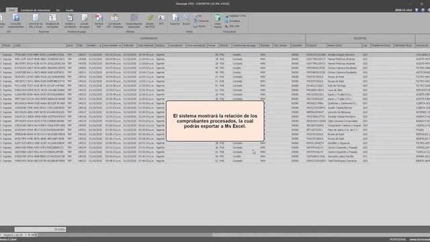The height and width of the screenshot is (242, 430).
Task: Switch to the Inicio ribbon tab
Action: click(x=11, y=10)
